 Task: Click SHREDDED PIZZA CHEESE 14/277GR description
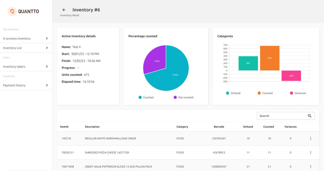(107, 152)
